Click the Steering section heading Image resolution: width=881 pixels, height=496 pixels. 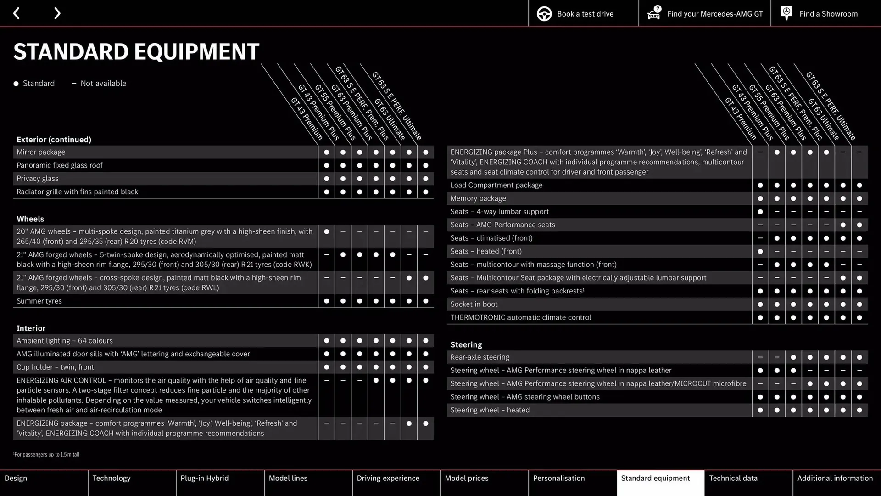click(466, 345)
